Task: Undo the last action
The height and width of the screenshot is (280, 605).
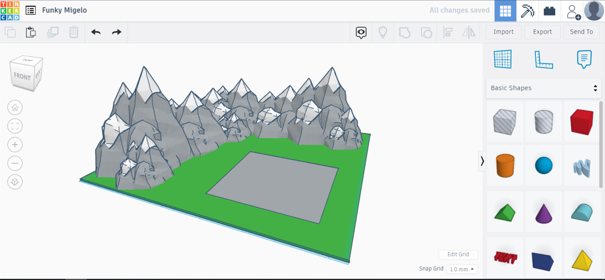Action: click(96, 32)
